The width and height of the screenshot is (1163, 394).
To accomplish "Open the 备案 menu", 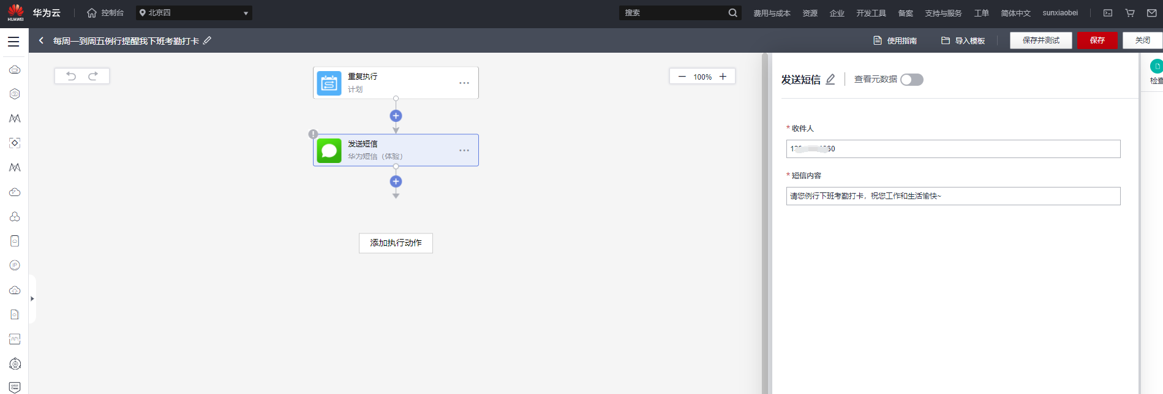I will (x=905, y=13).
